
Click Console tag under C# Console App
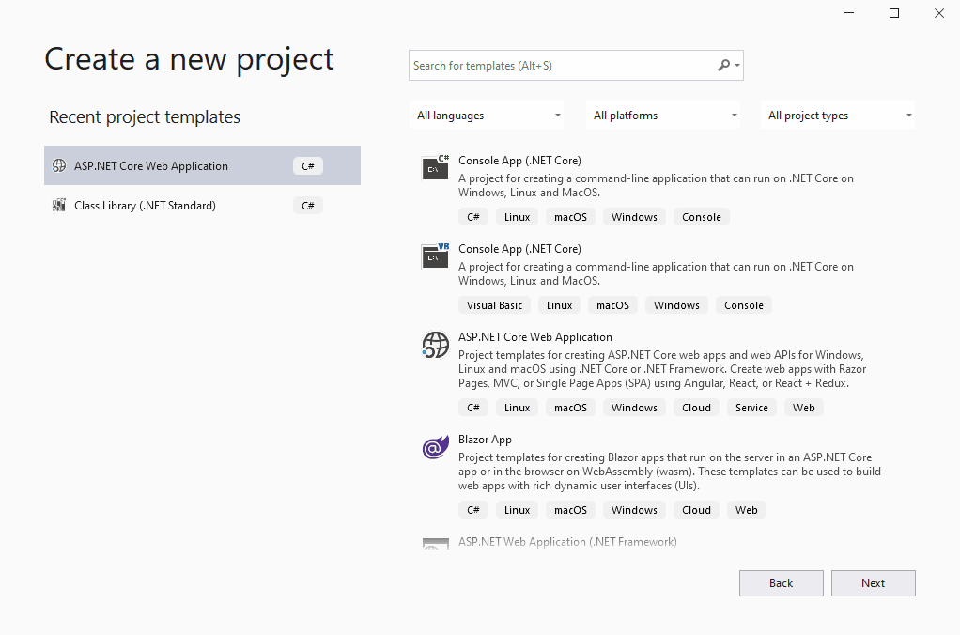coord(702,217)
